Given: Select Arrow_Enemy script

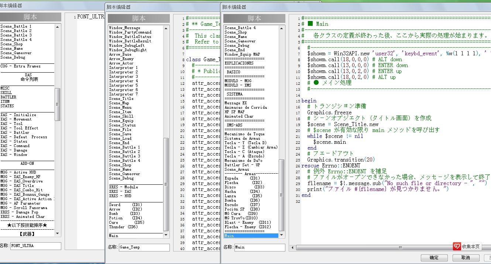Looking at the screenshot, I should 121,59.
